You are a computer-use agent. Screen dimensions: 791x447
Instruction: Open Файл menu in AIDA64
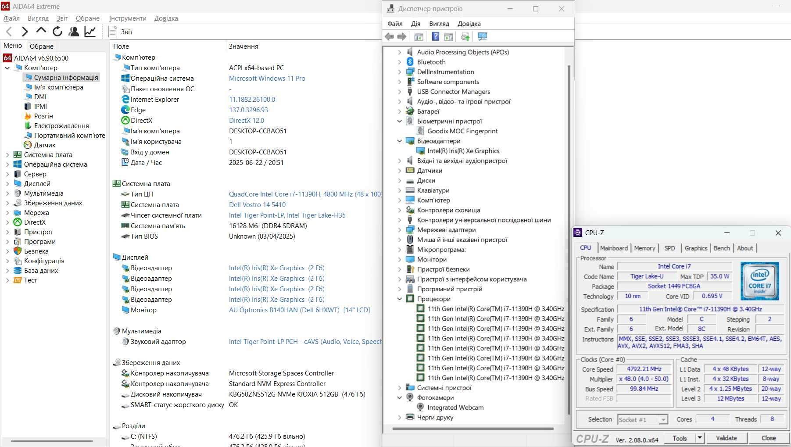(x=12, y=18)
